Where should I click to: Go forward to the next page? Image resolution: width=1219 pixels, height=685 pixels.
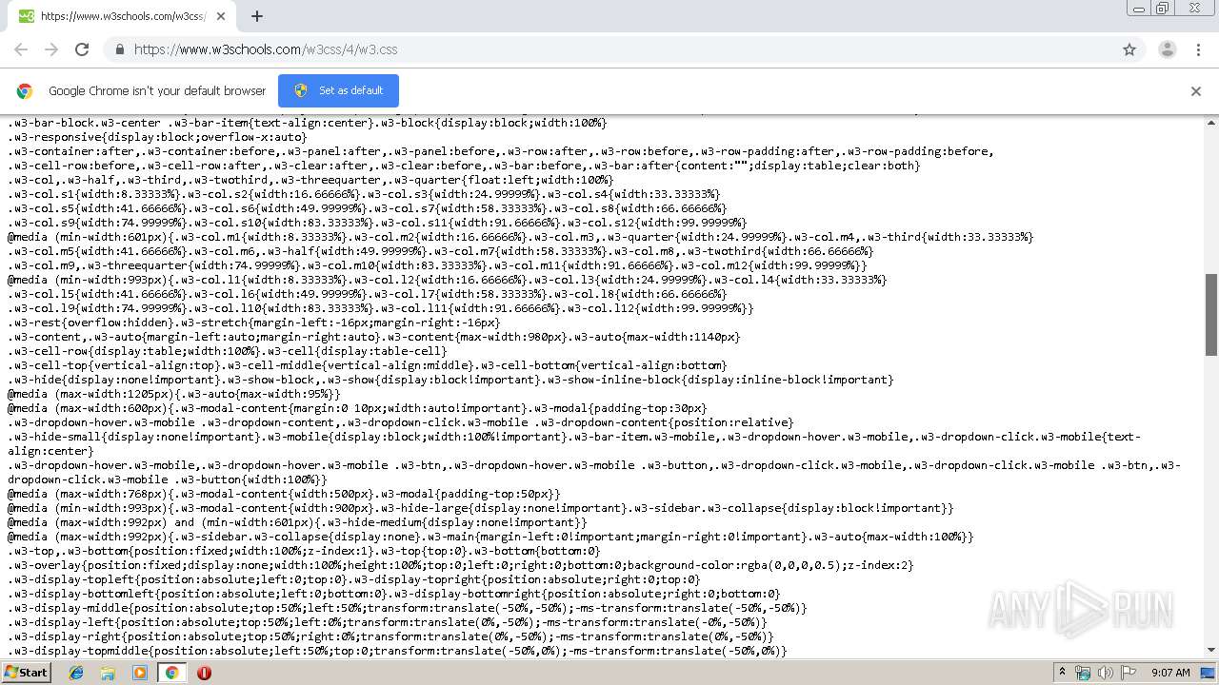click(51, 49)
